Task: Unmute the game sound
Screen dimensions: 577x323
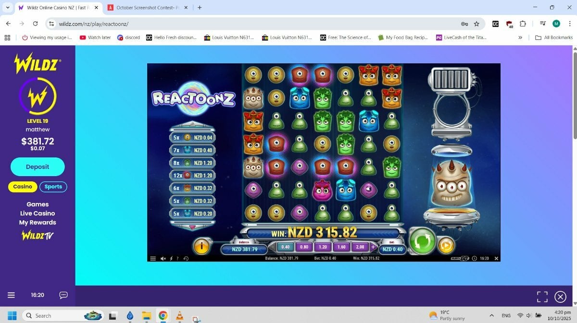Action: coord(163,258)
